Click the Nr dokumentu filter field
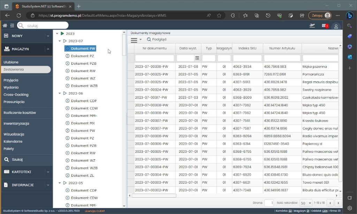The width and height of the screenshot is (357, 214). point(154,58)
